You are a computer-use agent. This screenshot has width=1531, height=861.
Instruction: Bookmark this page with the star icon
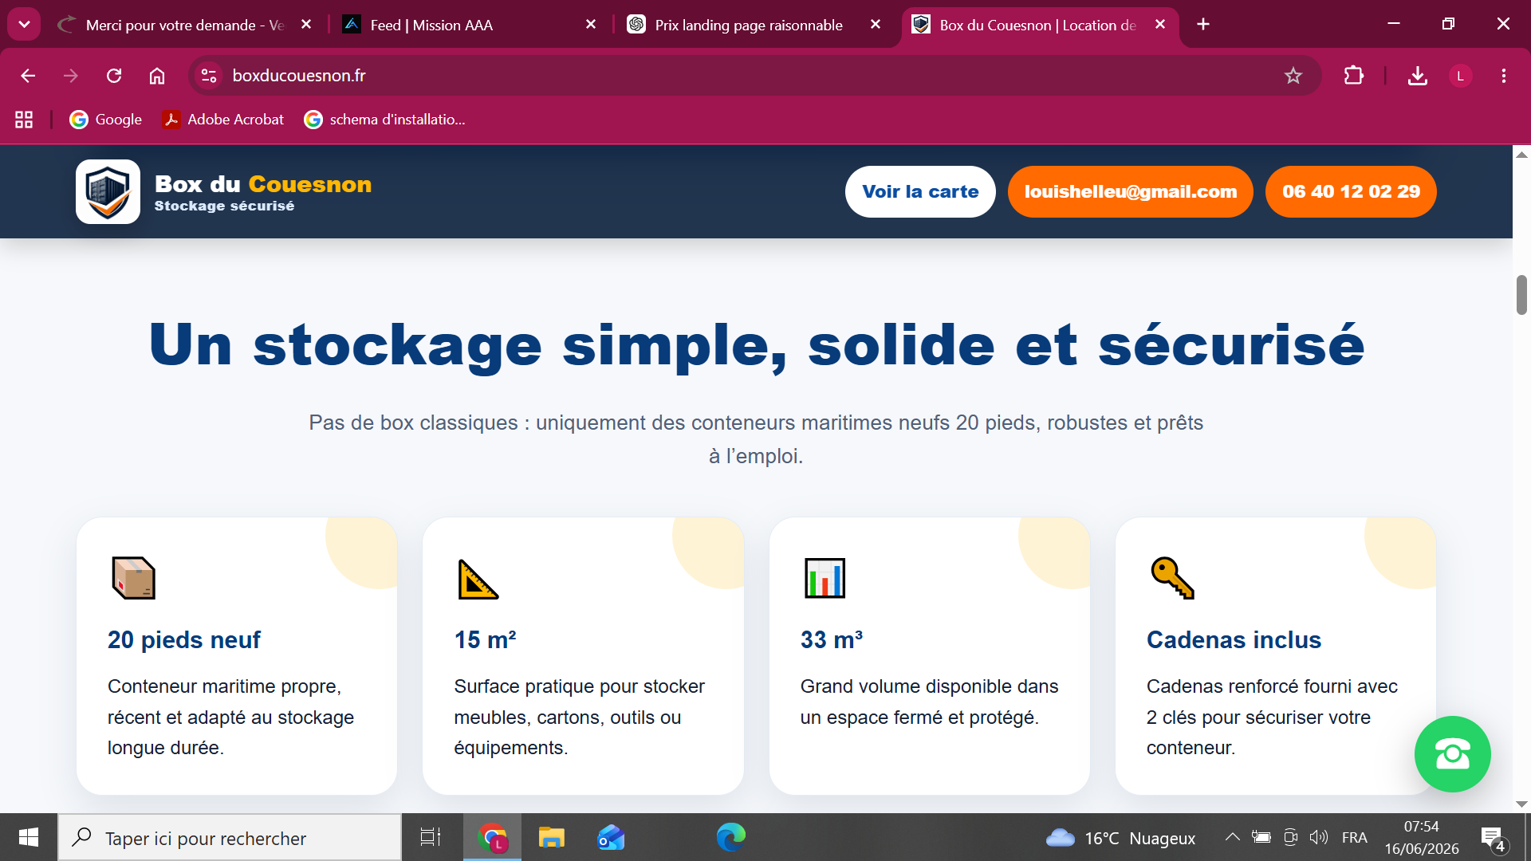pos(1293,76)
